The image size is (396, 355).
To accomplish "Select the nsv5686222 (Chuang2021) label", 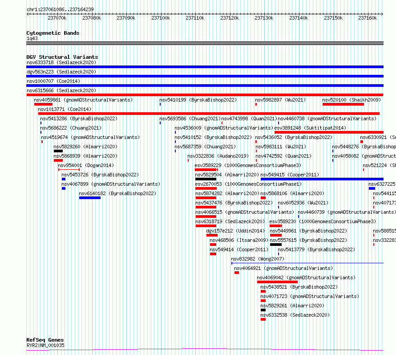I will (71, 128).
